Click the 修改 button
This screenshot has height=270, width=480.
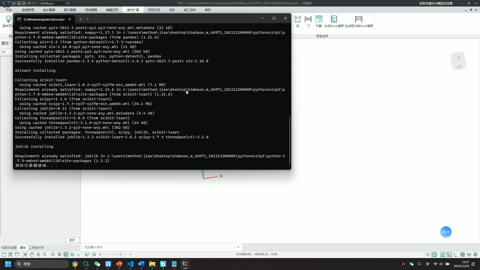(72, 240)
